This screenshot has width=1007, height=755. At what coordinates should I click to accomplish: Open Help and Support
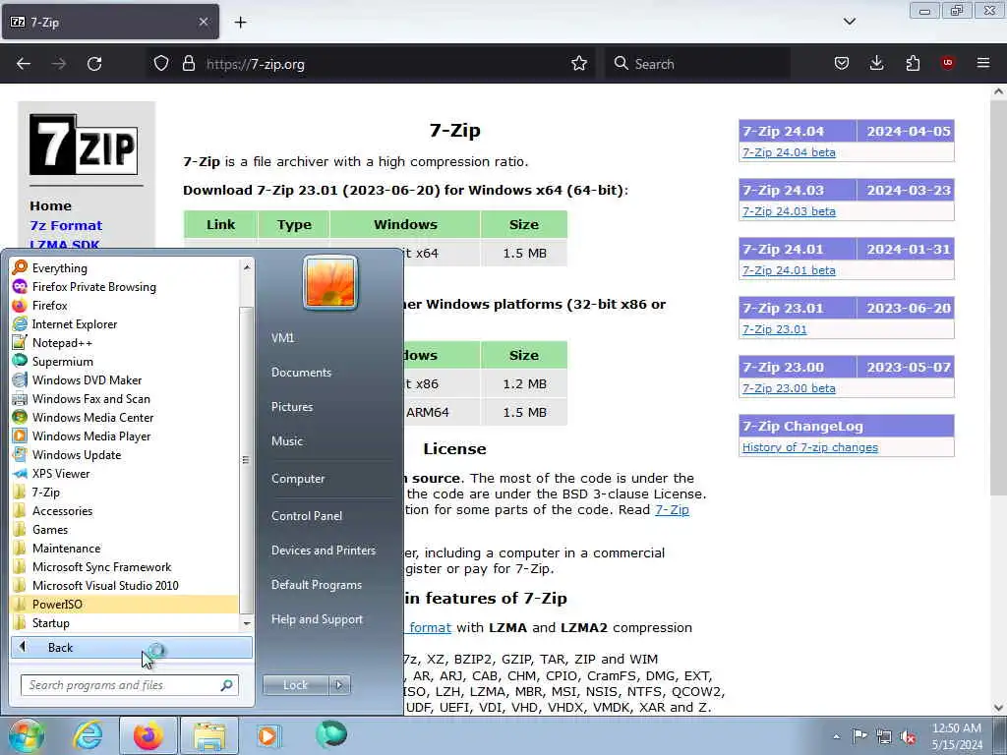pos(317,619)
